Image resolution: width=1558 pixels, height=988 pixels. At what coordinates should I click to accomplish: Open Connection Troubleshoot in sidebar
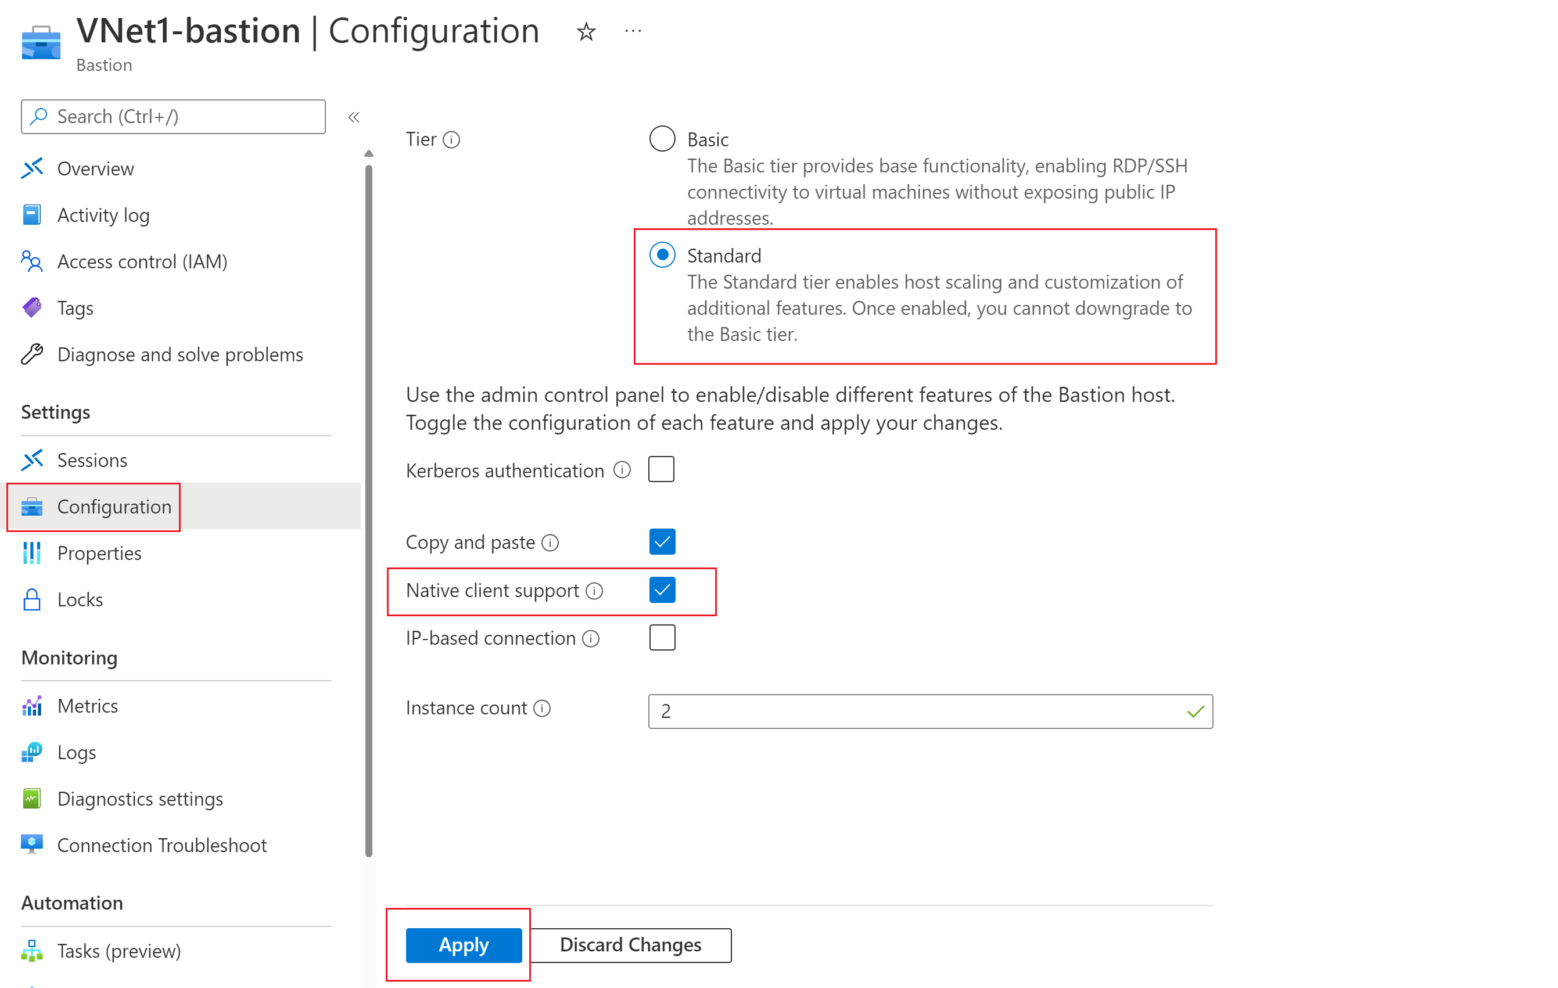161,845
